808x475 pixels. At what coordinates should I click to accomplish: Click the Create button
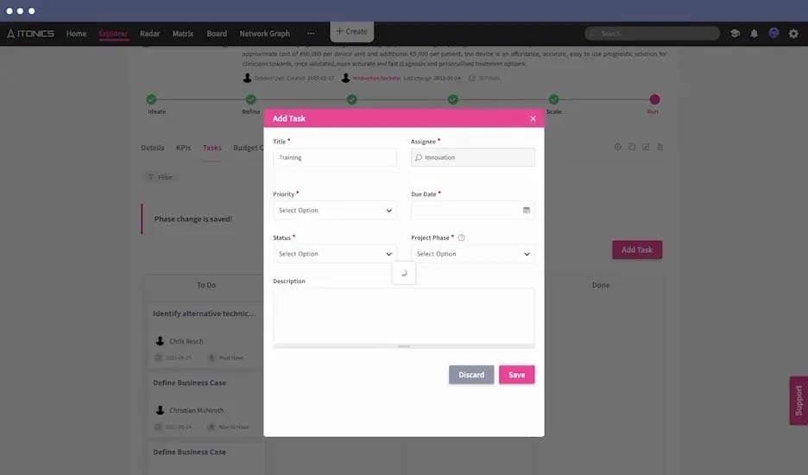point(352,31)
